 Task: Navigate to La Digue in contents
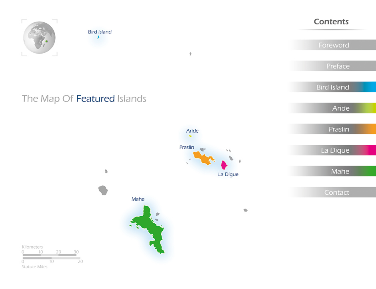[335, 150]
